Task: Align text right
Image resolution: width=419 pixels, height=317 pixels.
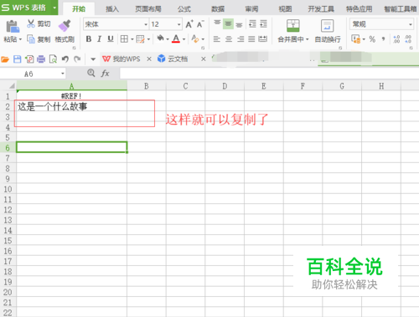Action: (x=241, y=39)
